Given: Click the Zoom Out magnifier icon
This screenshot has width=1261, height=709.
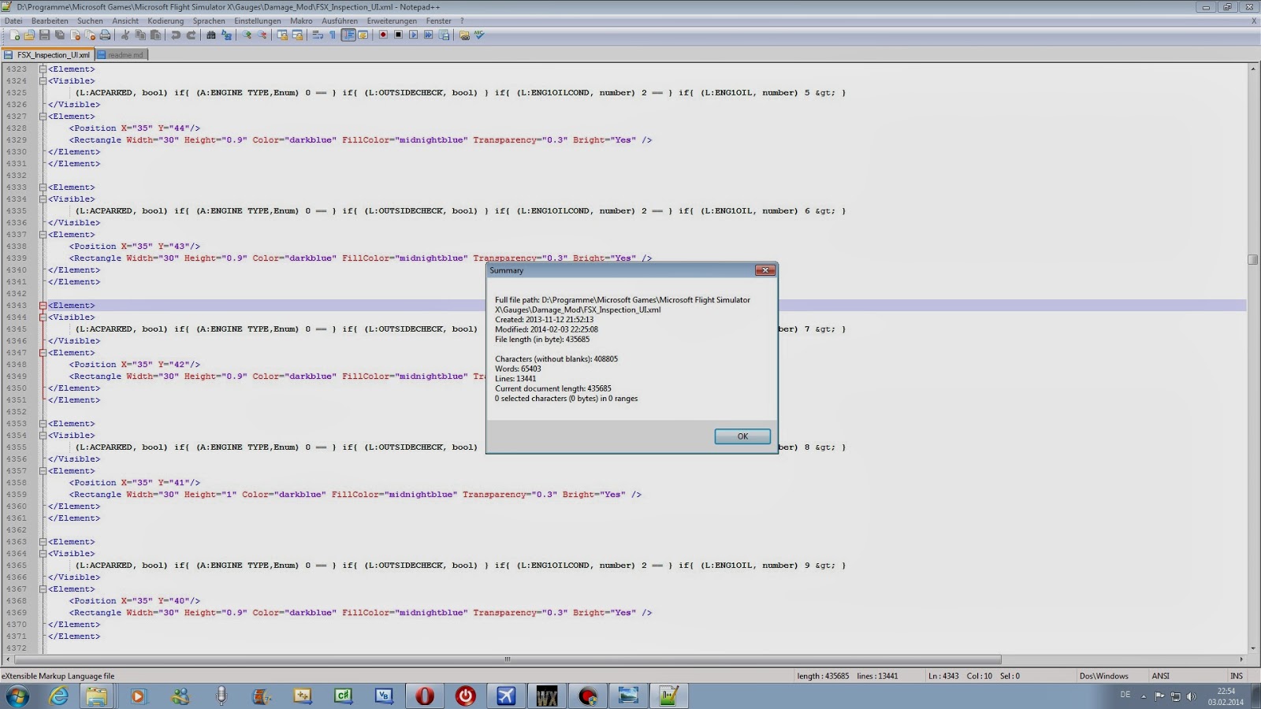Looking at the screenshot, I should [x=262, y=35].
